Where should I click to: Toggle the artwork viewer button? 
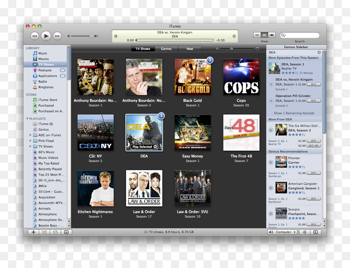tap(66, 232)
